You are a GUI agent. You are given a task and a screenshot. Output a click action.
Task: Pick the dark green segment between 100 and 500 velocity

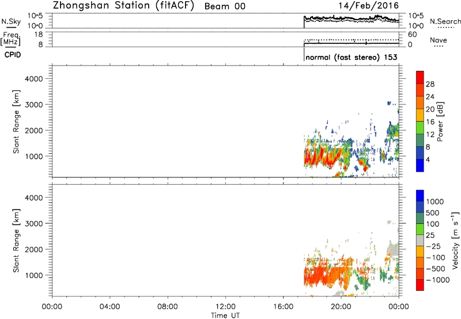[x=420, y=218]
